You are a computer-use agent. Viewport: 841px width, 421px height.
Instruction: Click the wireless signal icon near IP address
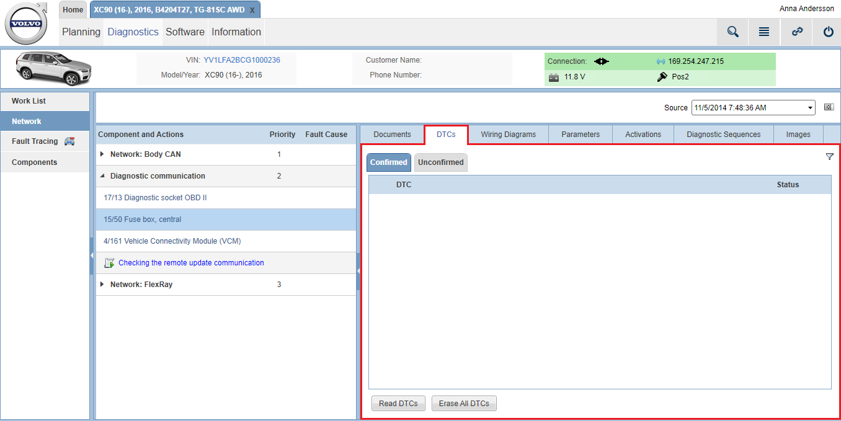(x=661, y=61)
